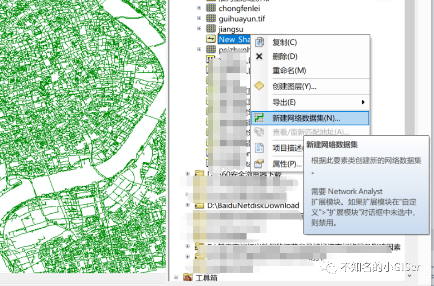Open the 导出(E) submenu
Image resolution: width=434 pixels, height=286 pixels.
(x=284, y=102)
